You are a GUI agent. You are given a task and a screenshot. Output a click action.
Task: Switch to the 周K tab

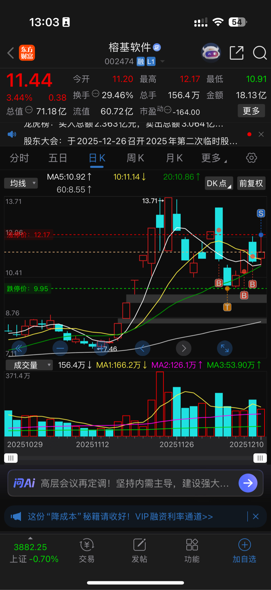135,158
